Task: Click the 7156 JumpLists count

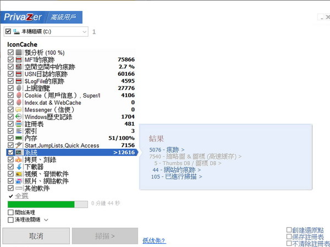Action: pos(128,145)
